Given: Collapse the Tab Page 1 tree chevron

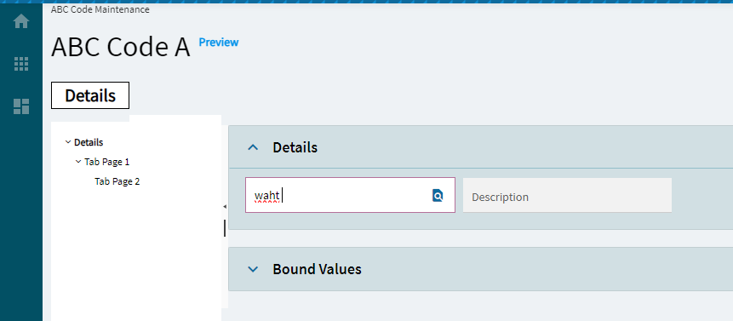Looking at the screenshot, I should coord(78,162).
